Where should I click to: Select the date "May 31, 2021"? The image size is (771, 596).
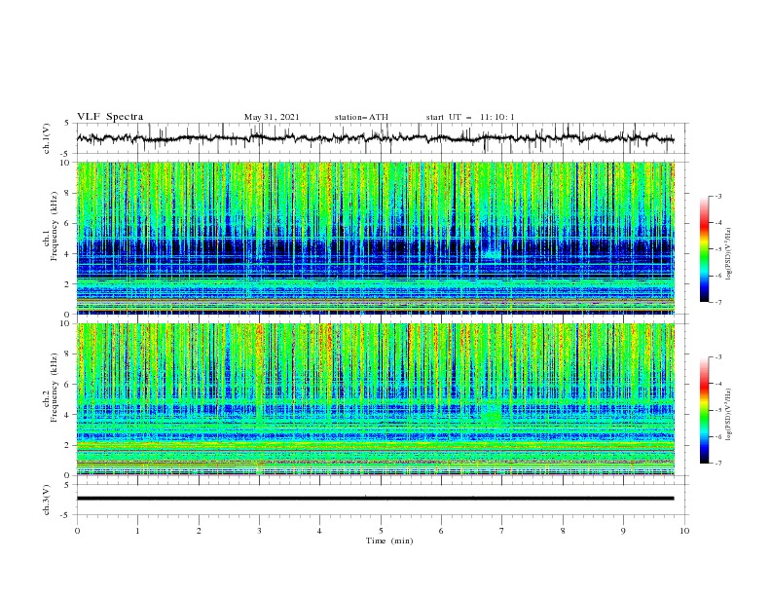(x=272, y=117)
